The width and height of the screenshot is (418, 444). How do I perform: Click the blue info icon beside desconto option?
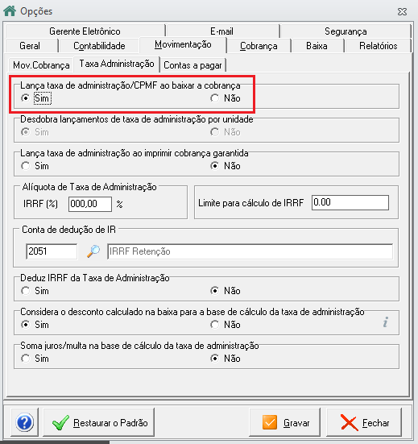(x=386, y=322)
